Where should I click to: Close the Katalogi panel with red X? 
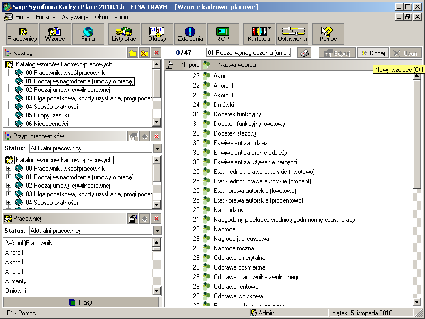click(x=156, y=53)
